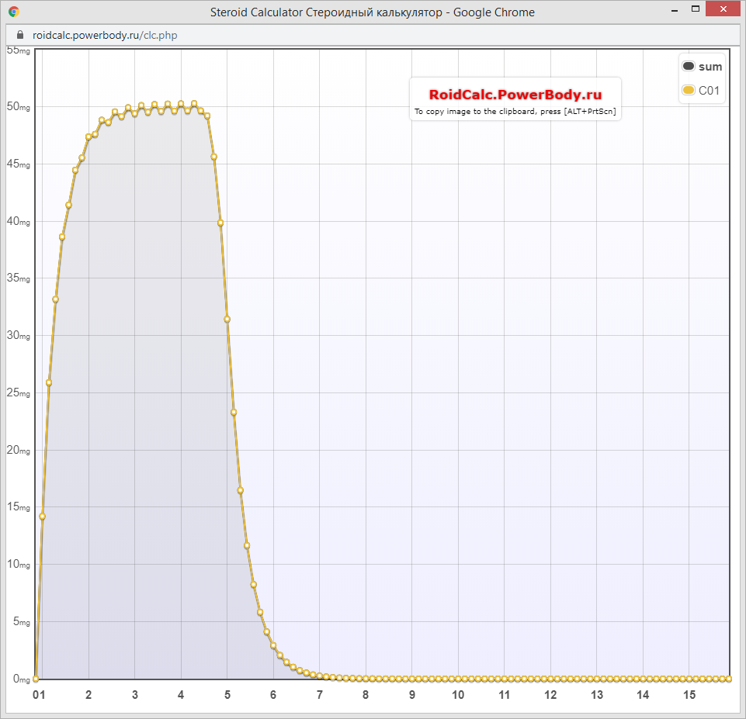
Task: Click the dark sum legend swatch
Action: [x=688, y=67]
